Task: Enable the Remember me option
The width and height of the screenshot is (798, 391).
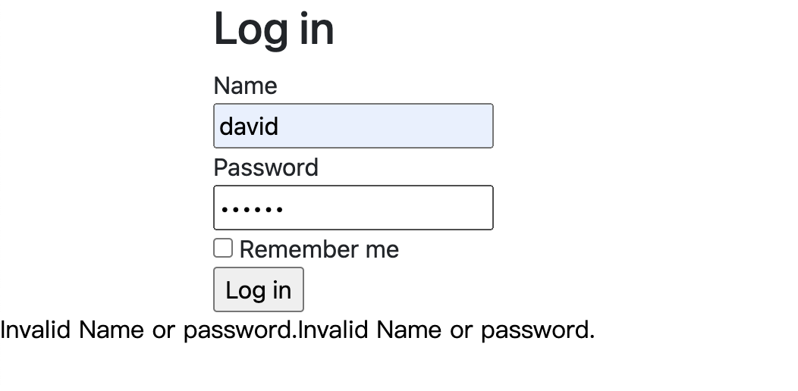Action: point(223,249)
